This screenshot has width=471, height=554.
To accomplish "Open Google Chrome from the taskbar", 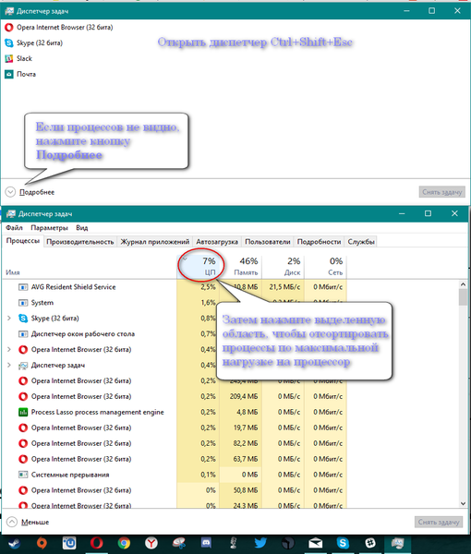I will tap(124, 543).
